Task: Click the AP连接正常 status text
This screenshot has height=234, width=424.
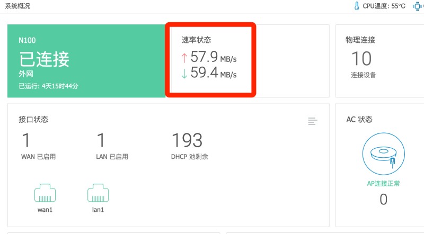Action: click(383, 184)
